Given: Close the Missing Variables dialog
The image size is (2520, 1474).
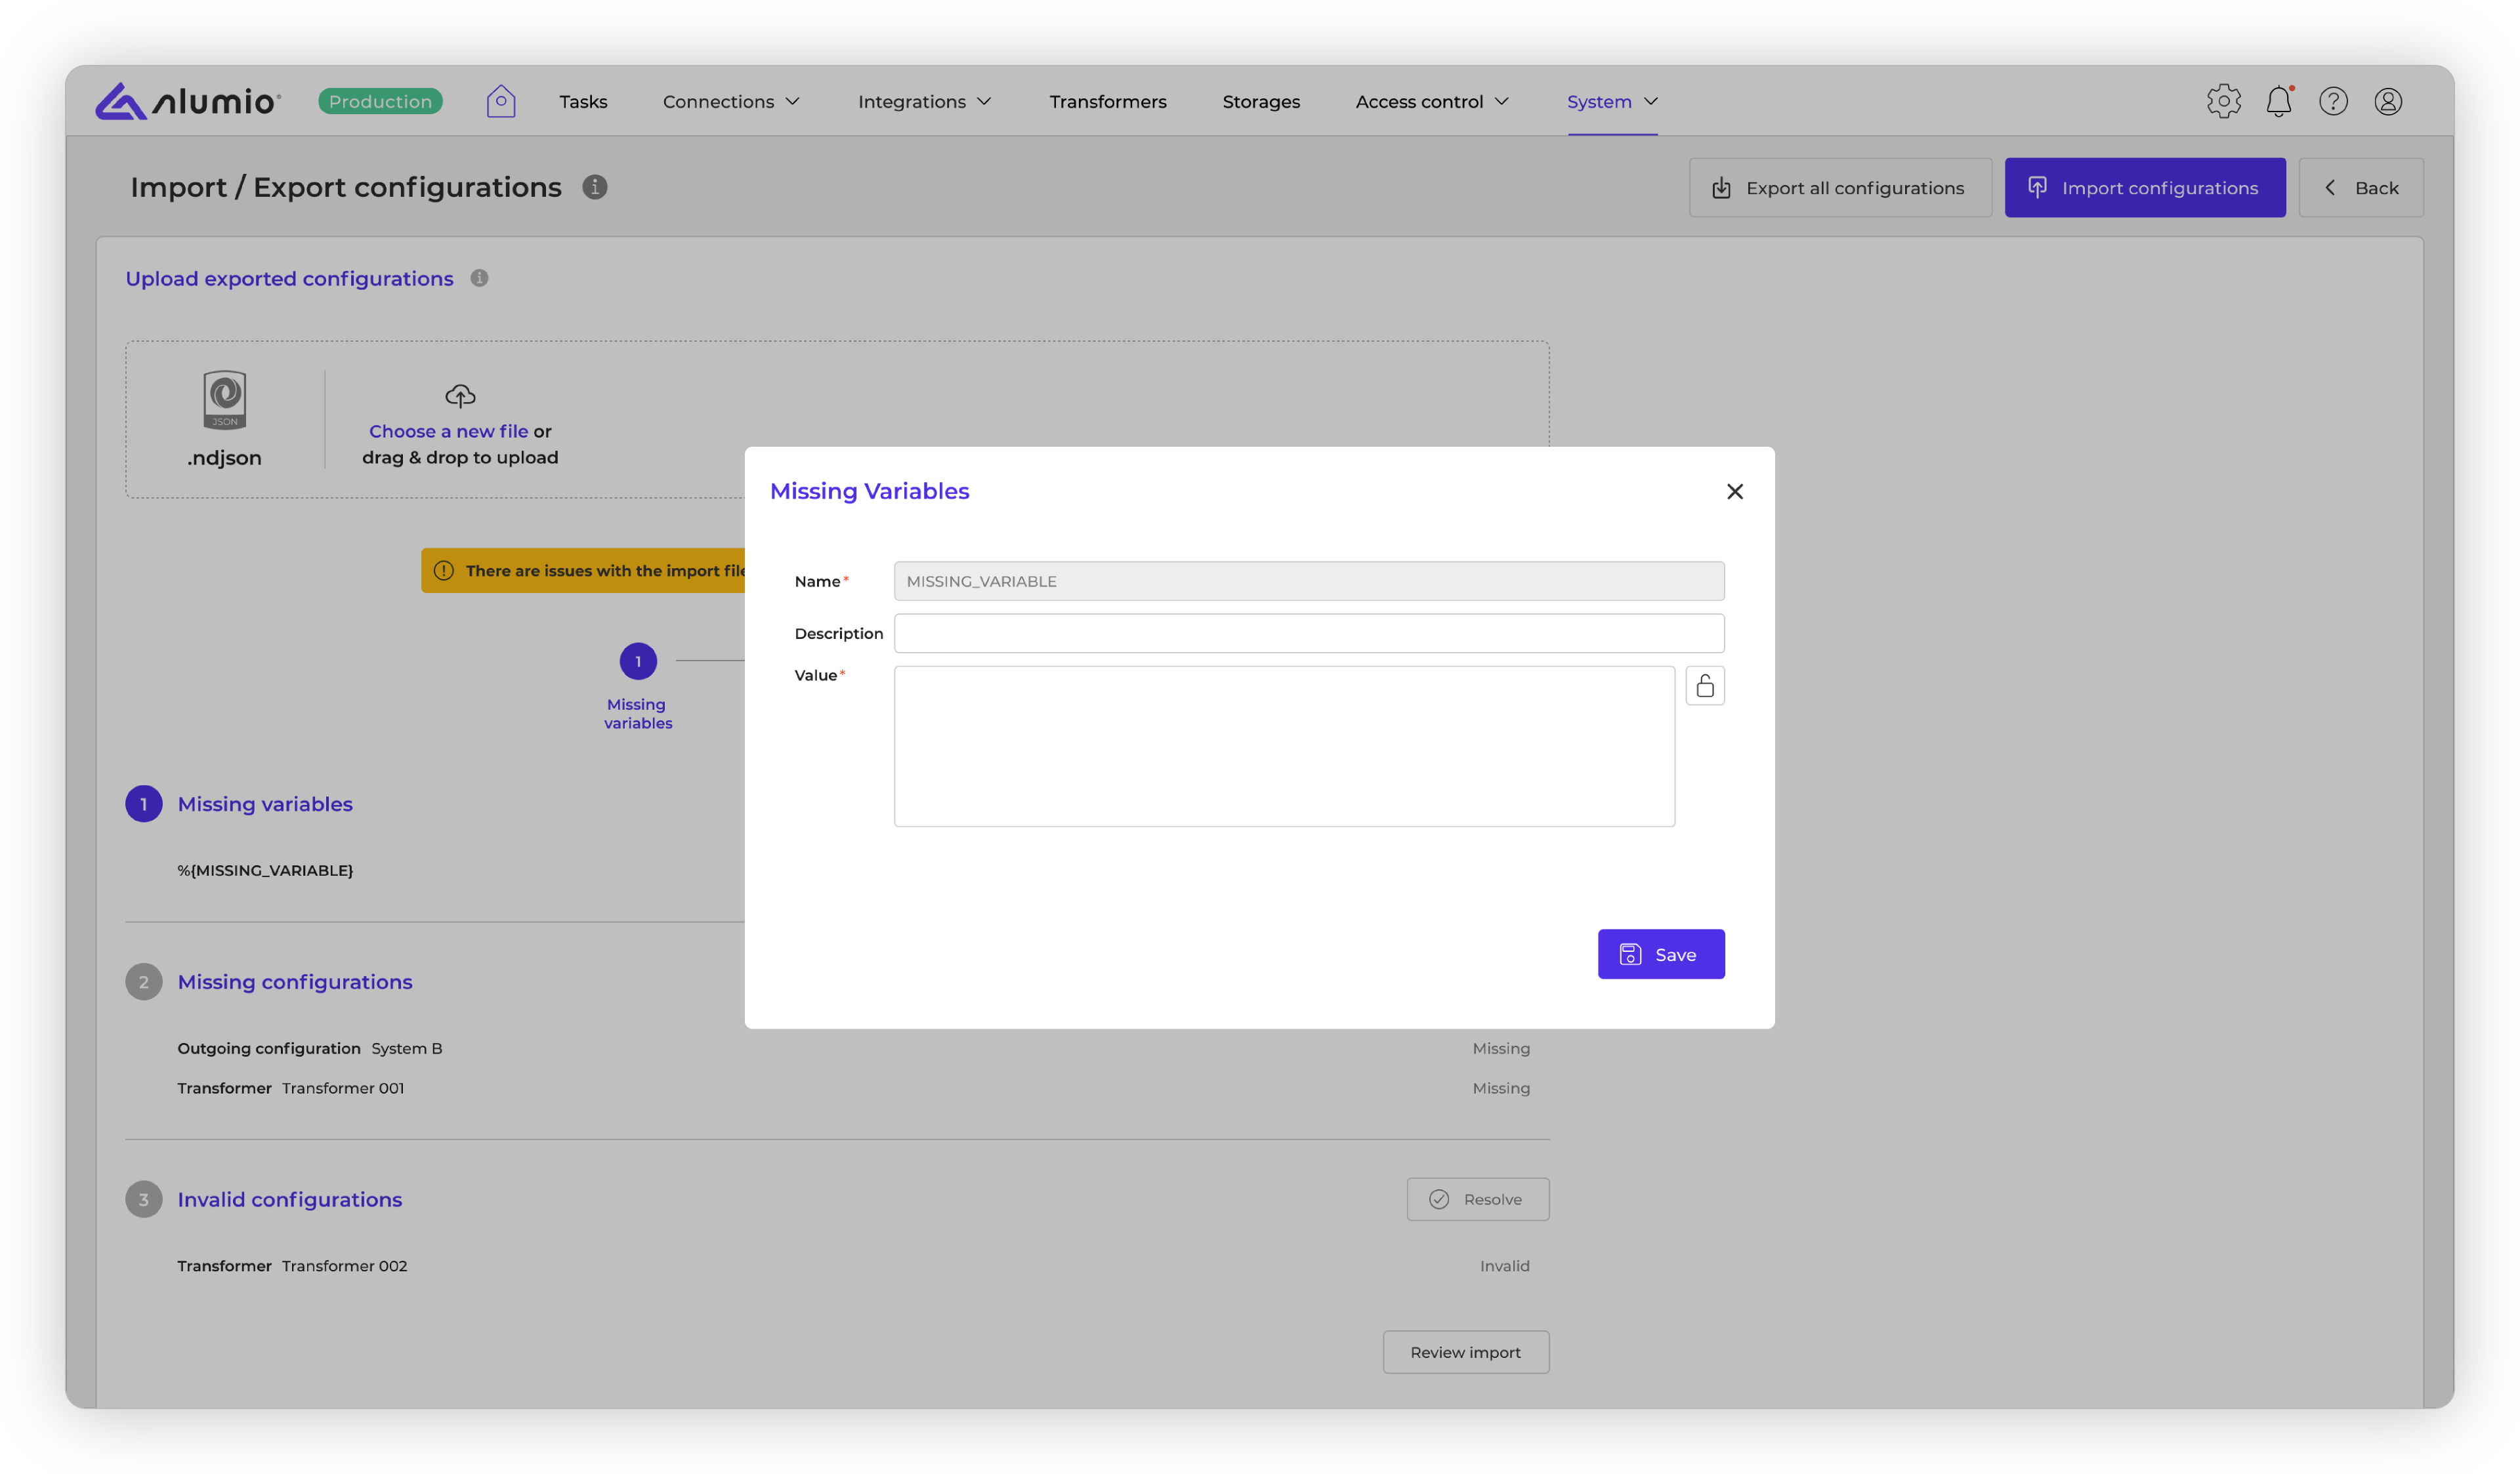Looking at the screenshot, I should (x=1735, y=492).
